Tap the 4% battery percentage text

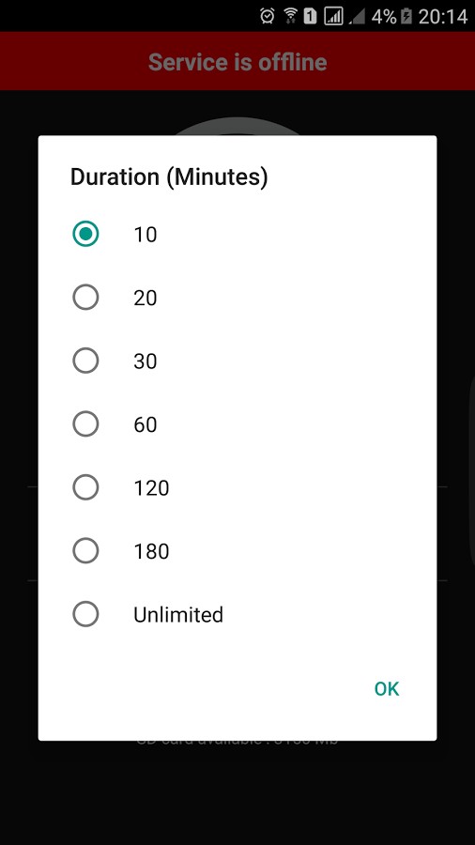(383, 16)
